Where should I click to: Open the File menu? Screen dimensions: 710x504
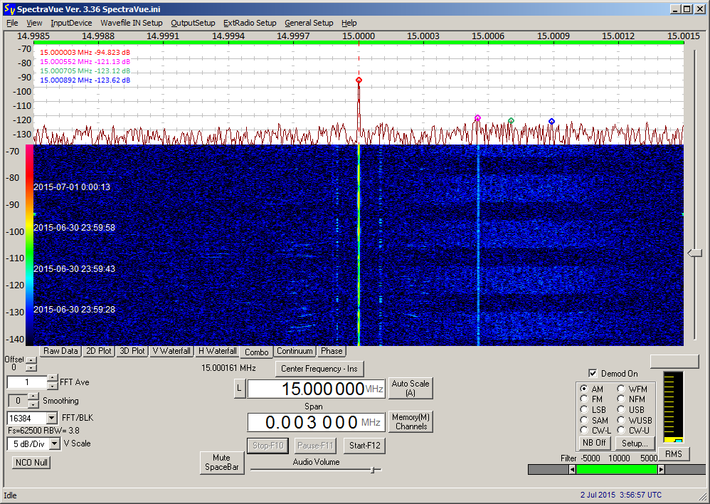12,23
